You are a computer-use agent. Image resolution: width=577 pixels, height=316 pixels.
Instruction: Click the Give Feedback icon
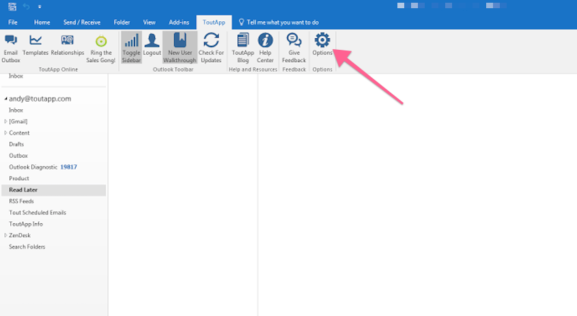[x=294, y=47]
